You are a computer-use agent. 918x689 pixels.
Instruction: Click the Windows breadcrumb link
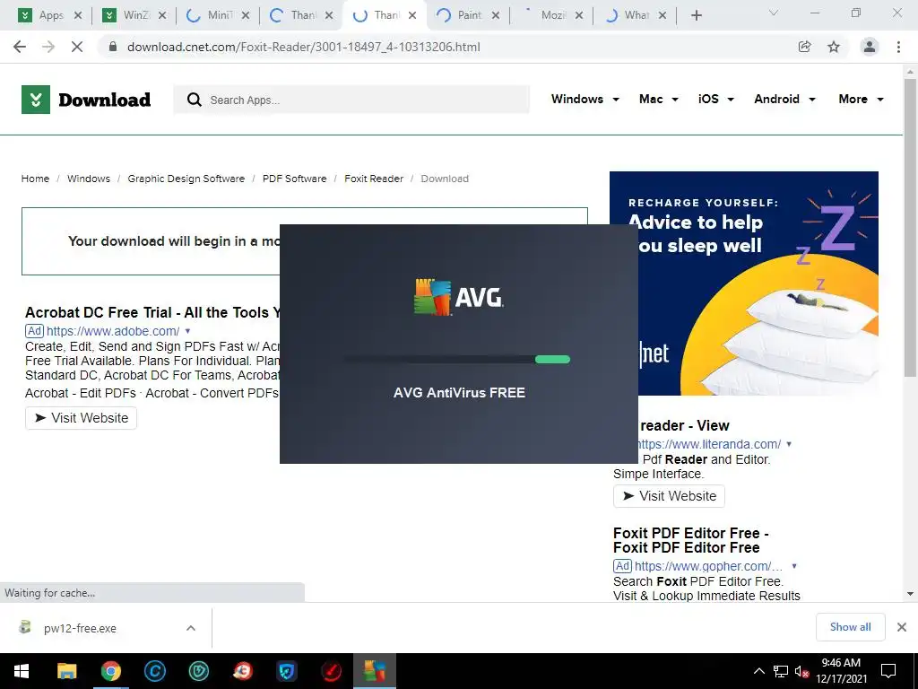(x=89, y=179)
